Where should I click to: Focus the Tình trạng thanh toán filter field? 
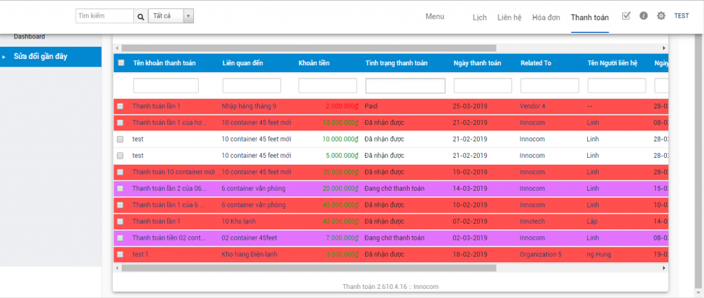coord(406,86)
